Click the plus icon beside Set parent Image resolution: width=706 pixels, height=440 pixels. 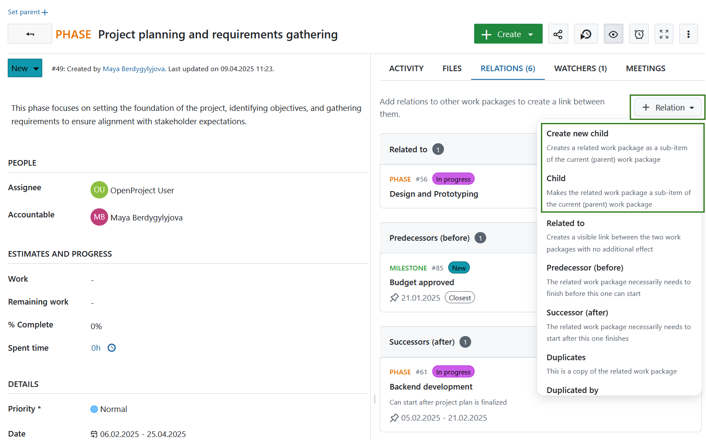point(45,13)
